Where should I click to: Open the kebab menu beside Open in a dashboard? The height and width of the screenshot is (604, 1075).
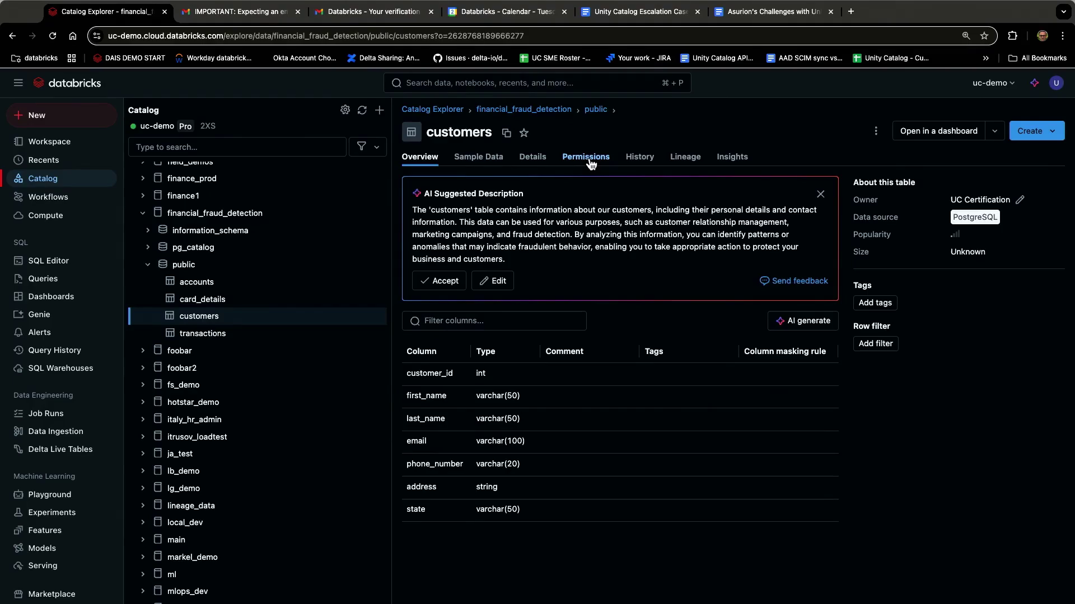pyautogui.click(x=876, y=131)
